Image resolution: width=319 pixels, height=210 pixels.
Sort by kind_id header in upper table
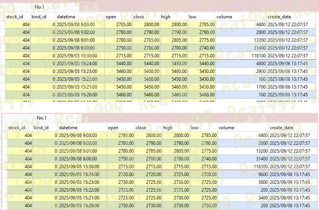pyautogui.click(x=43, y=17)
